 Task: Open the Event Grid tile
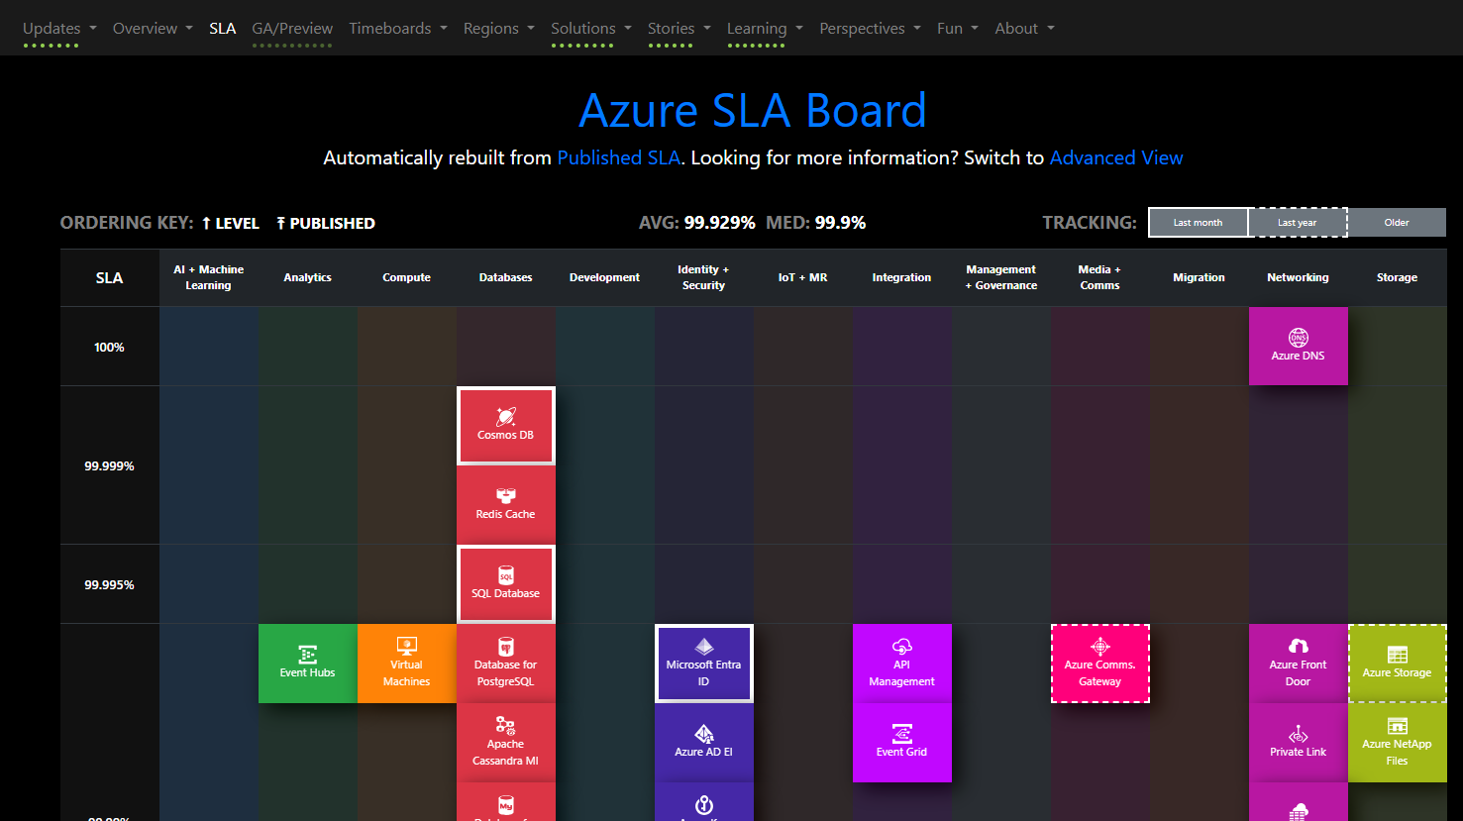901,743
